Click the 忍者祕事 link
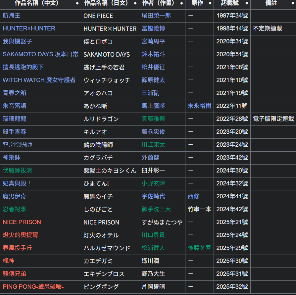The height and width of the screenshot is (295, 296). [x=15, y=209]
